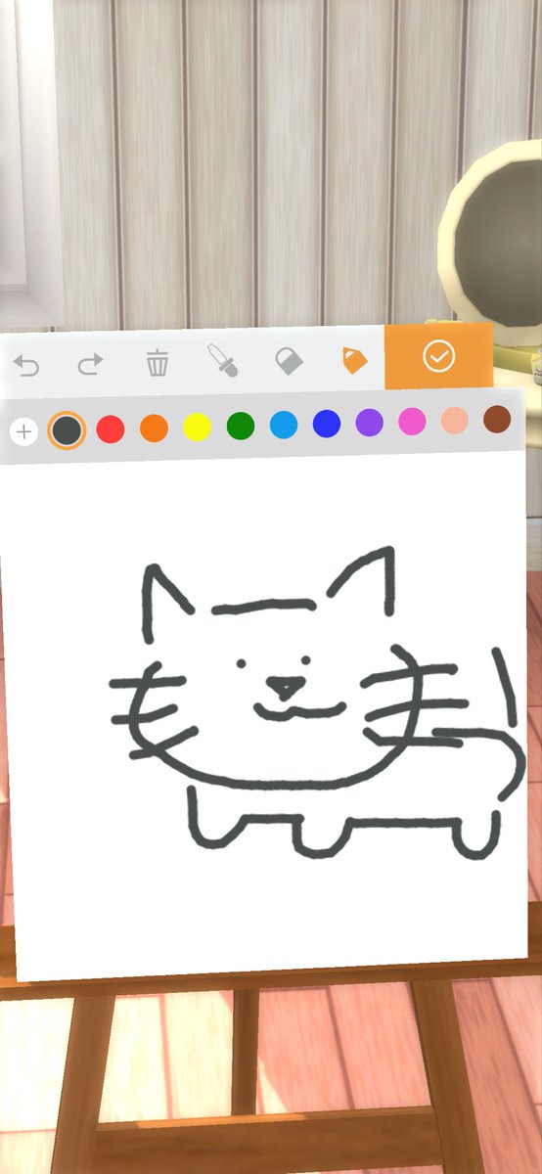The image size is (542, 1174).
Task: Pick the red color swatch
Action: click(111, 429)
